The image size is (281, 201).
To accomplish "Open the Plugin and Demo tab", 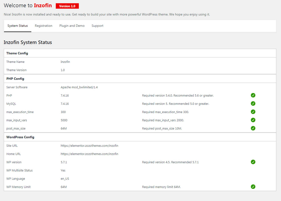I will tap(72, 26).
